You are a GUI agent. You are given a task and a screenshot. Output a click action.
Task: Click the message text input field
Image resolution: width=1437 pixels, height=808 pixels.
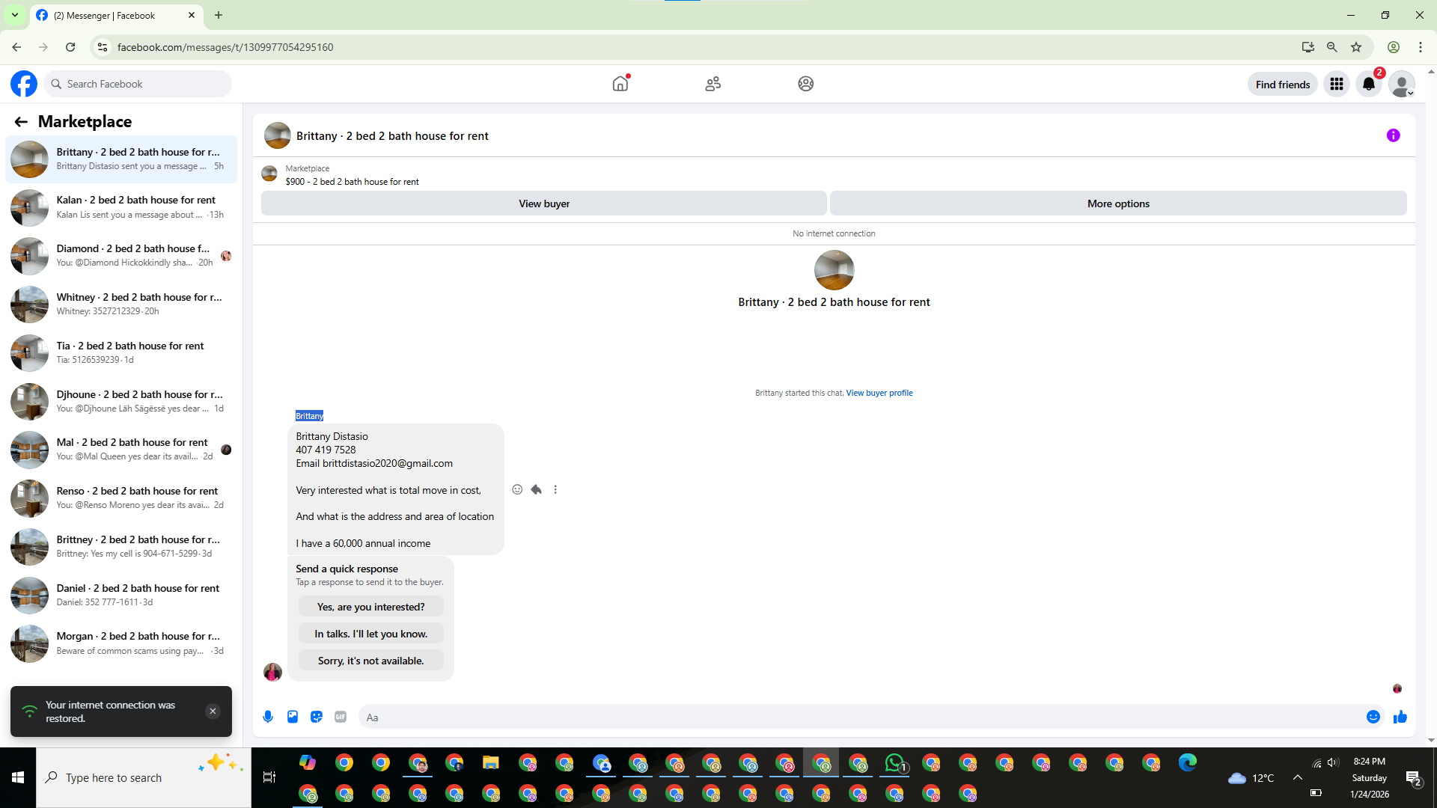click(x=861, y=717)
